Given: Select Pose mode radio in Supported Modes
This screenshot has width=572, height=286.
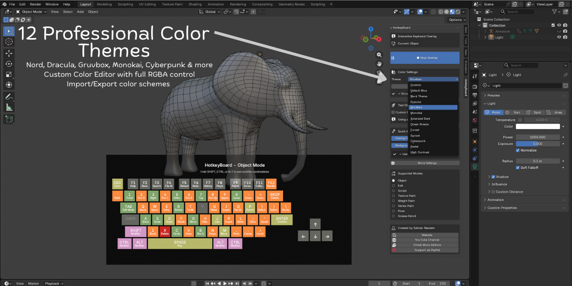Looking at the screenshot, I should (x=393, y=211).
